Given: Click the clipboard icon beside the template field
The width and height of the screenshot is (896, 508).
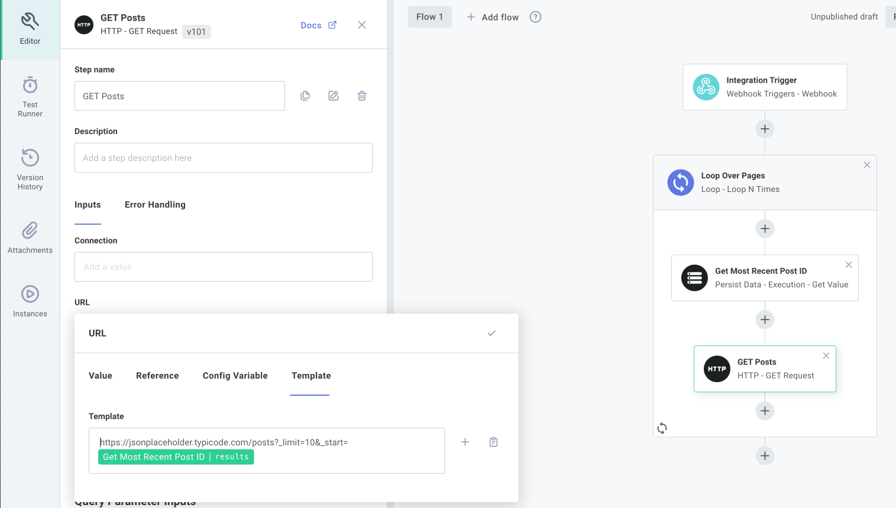Looking at the screenshot, I should tap(493, 442).
